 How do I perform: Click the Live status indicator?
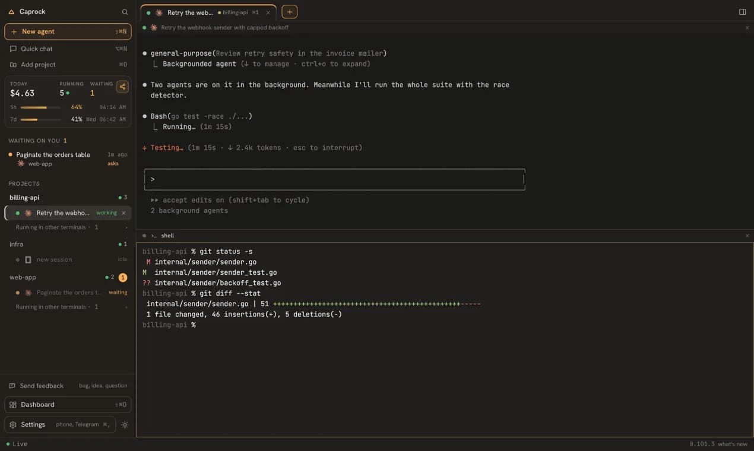tap(17, 444)
